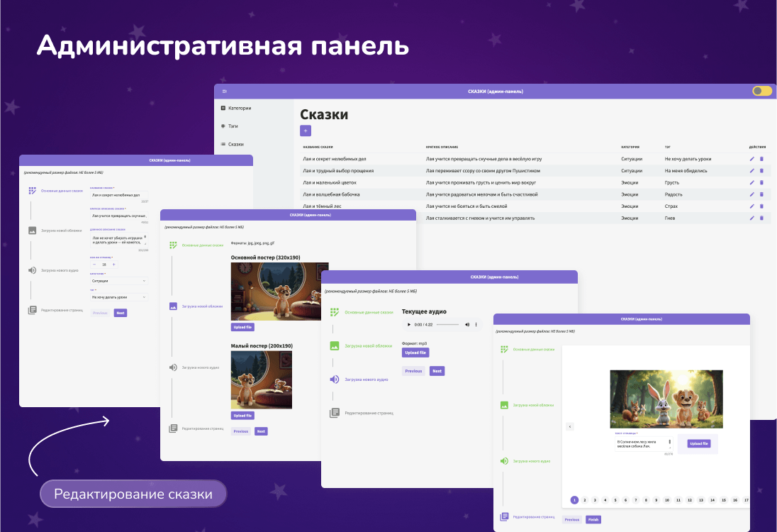Image resolution: width=777 pixels, height=532 pixels.
Task: Open Таги in the left sidebar
Action: click(x=230, y=126)
